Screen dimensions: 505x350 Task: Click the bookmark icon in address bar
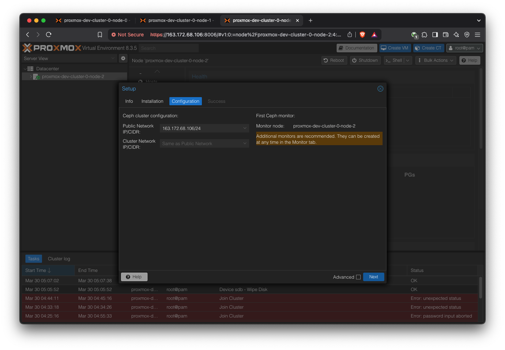100,35
